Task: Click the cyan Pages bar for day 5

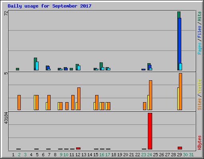Action: point(37,66)
